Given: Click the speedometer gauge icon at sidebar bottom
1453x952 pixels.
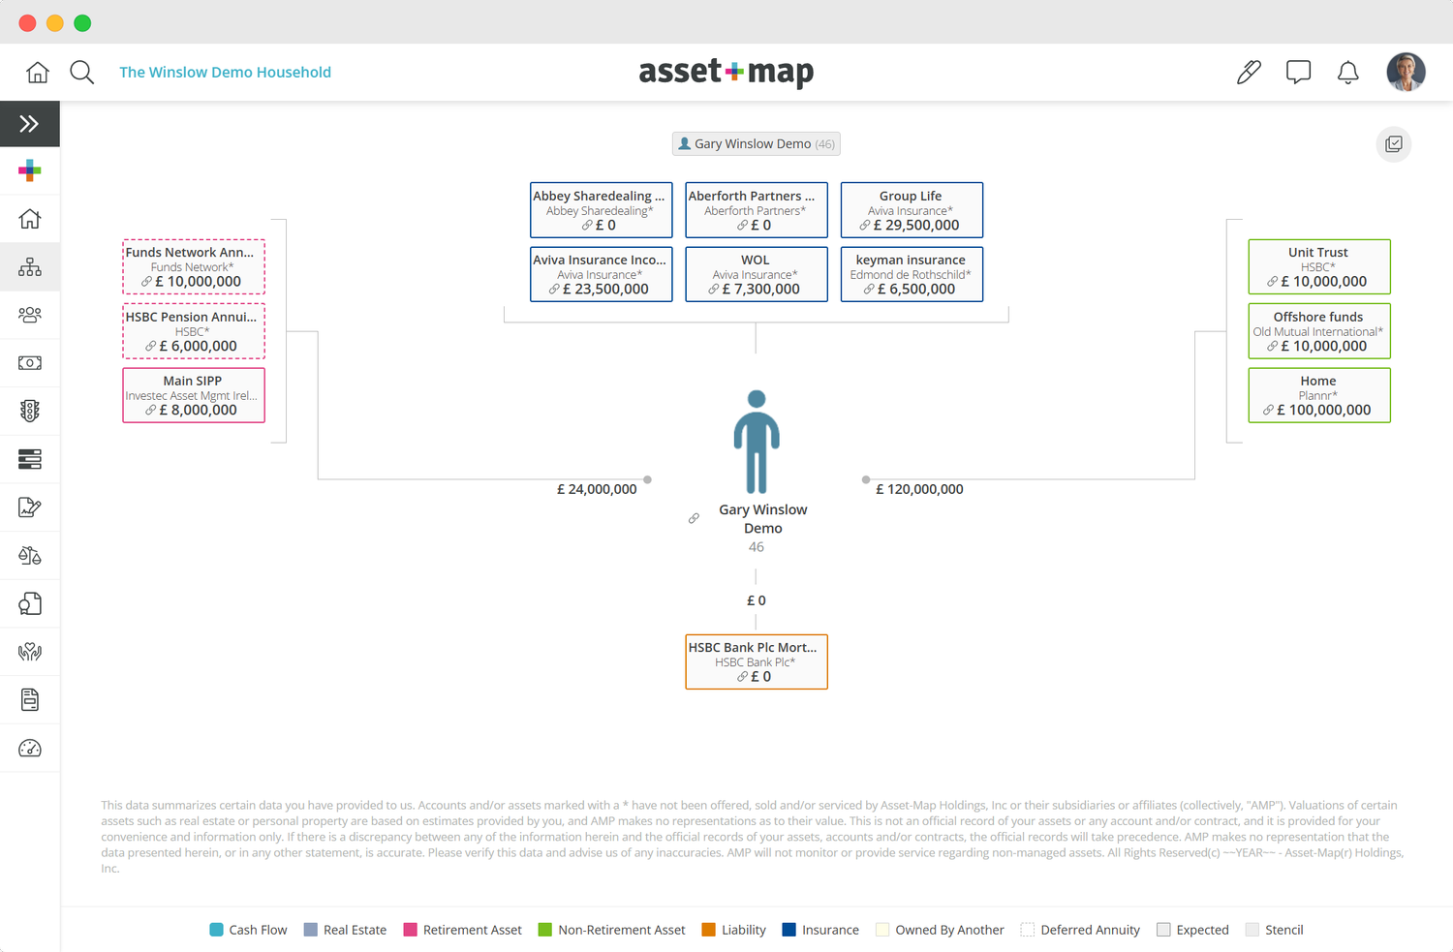Looking at the screenshot, I should tap(30, 747).
